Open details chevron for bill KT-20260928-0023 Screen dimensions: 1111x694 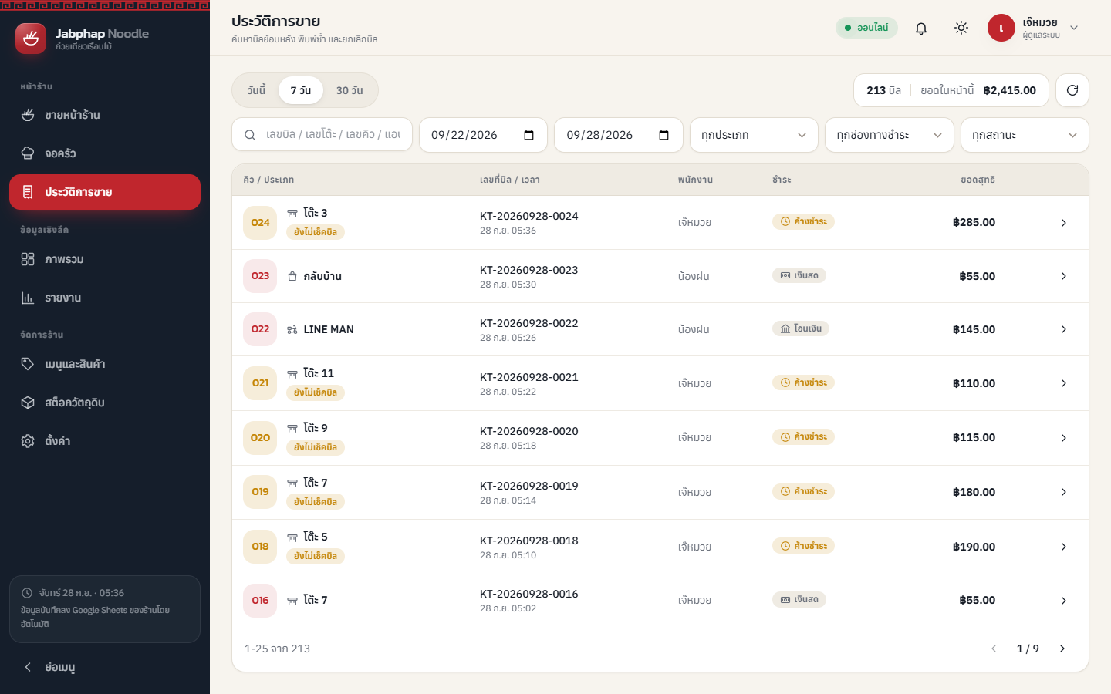point(1064,276)
